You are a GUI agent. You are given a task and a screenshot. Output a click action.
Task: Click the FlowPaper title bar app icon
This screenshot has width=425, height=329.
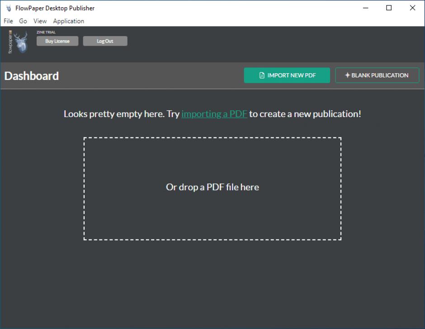click(x=9, y=8)
